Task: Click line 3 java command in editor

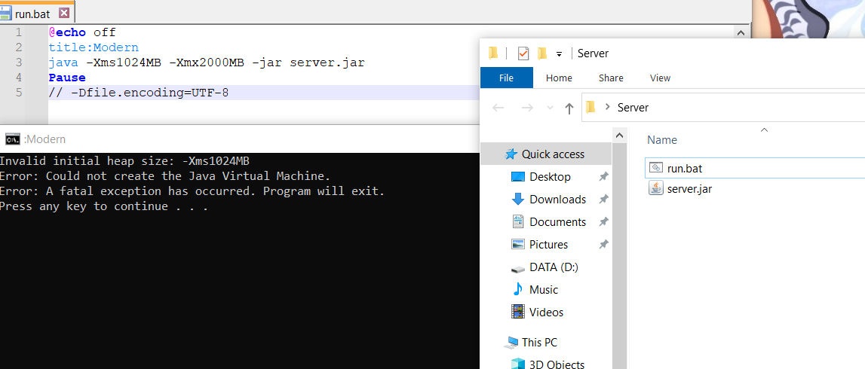Action: coord(206,63)
